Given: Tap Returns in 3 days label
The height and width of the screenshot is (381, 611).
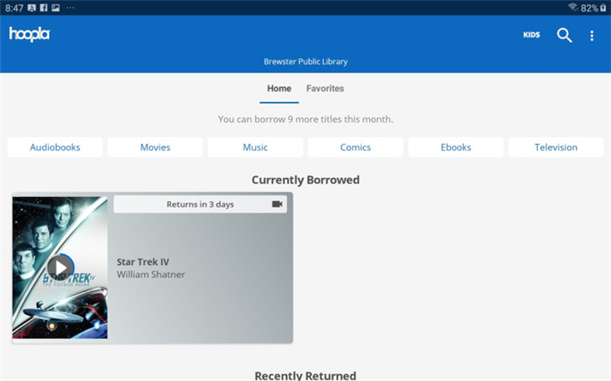Looking at the screenshot, I should pyautogui.click(x=200, y=204).
